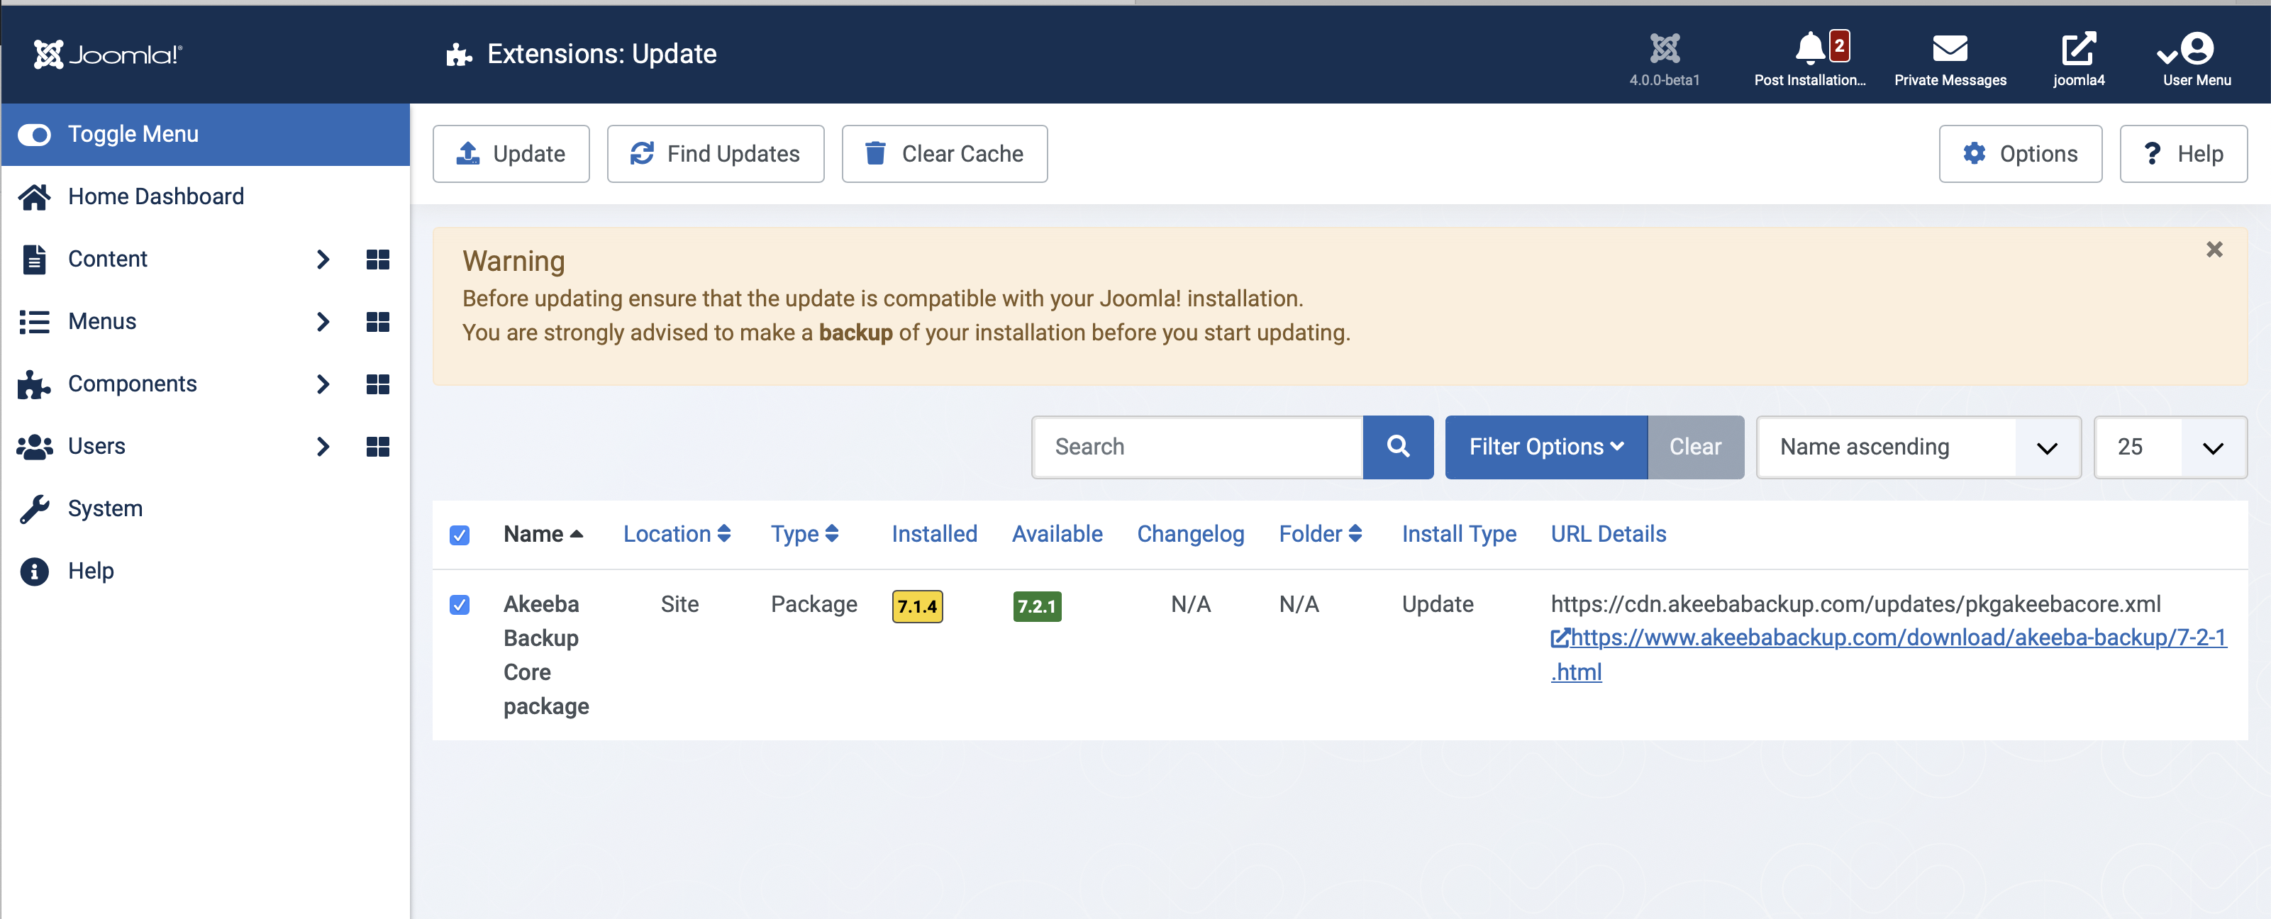This screenshot has height=919, width=2271.
Task: Click the URL Details column header
Action: [1608, 534]
